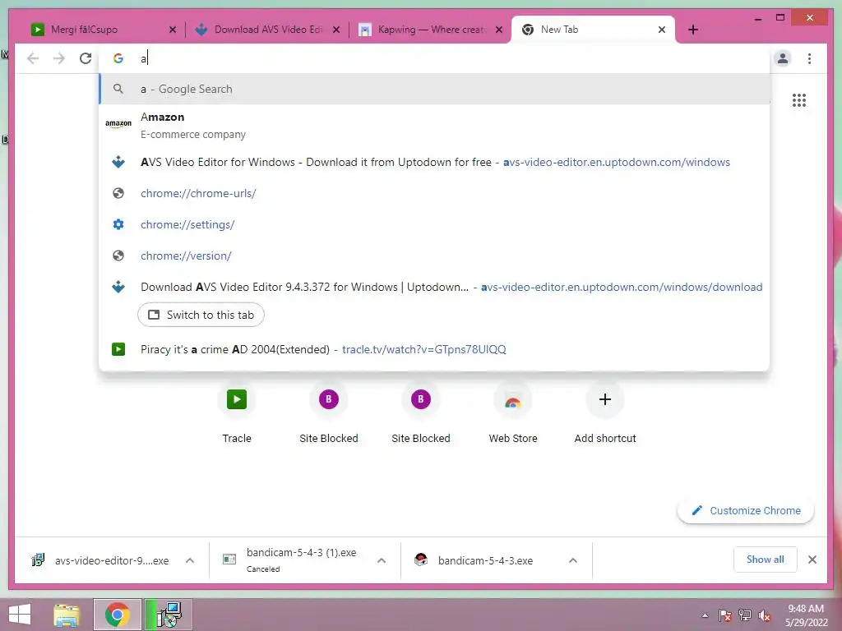Click the muted volume tray icon

tap(765, 615)
